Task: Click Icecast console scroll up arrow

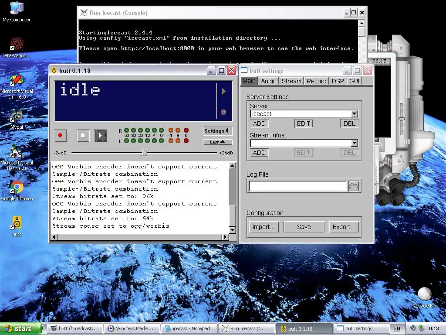Action: coord(362,23)
